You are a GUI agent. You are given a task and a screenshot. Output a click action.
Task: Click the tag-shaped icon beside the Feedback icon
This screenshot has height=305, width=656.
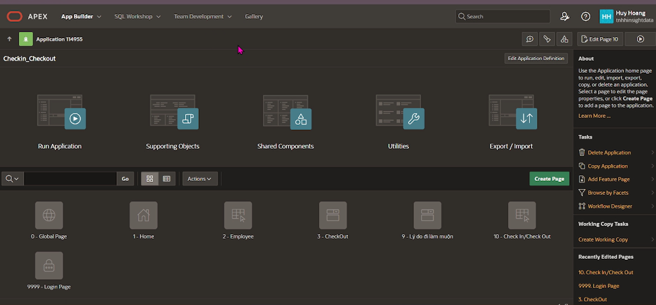pyautogui.click(x=547, y=39)
